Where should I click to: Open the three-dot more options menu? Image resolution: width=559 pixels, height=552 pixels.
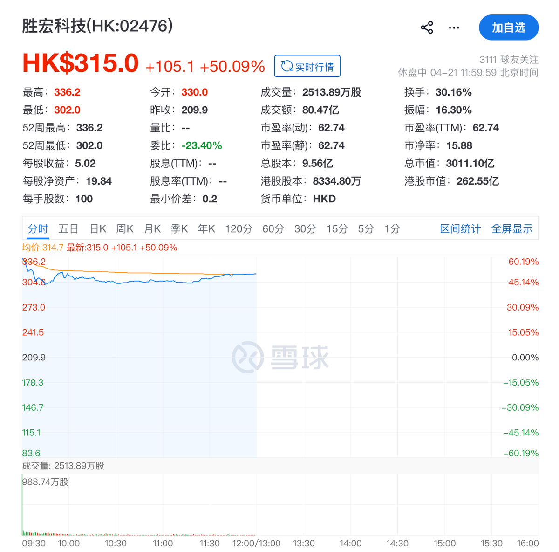pos(454,28)
